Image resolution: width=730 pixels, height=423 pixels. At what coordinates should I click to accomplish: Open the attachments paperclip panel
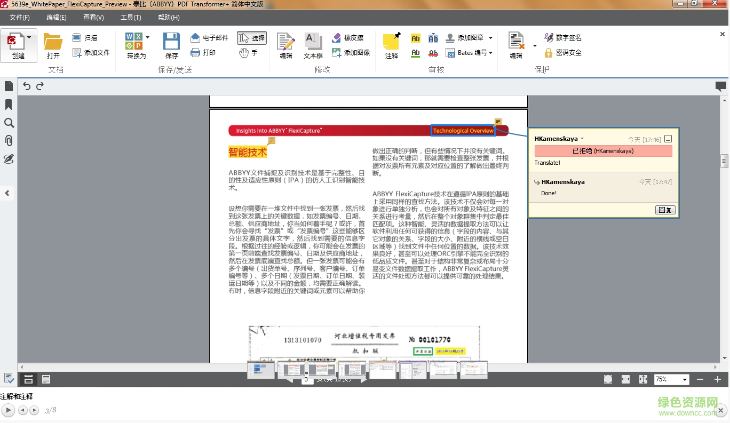coord(9,141)
